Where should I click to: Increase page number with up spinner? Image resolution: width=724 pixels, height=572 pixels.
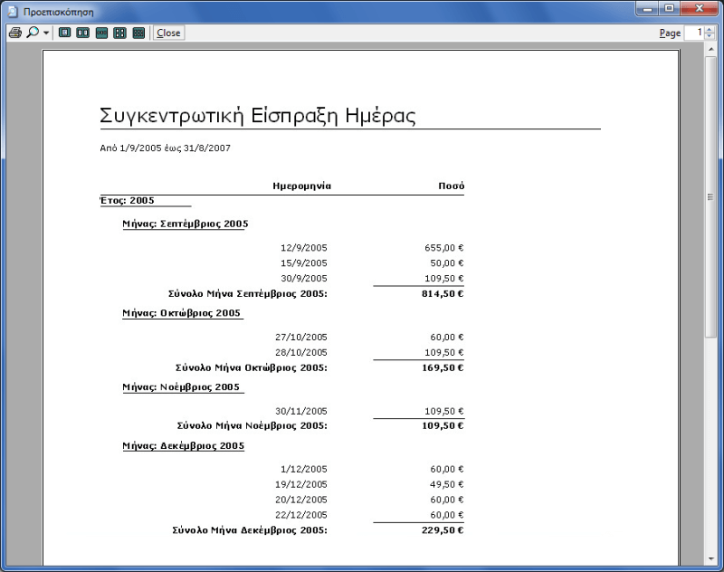point(709,29)
